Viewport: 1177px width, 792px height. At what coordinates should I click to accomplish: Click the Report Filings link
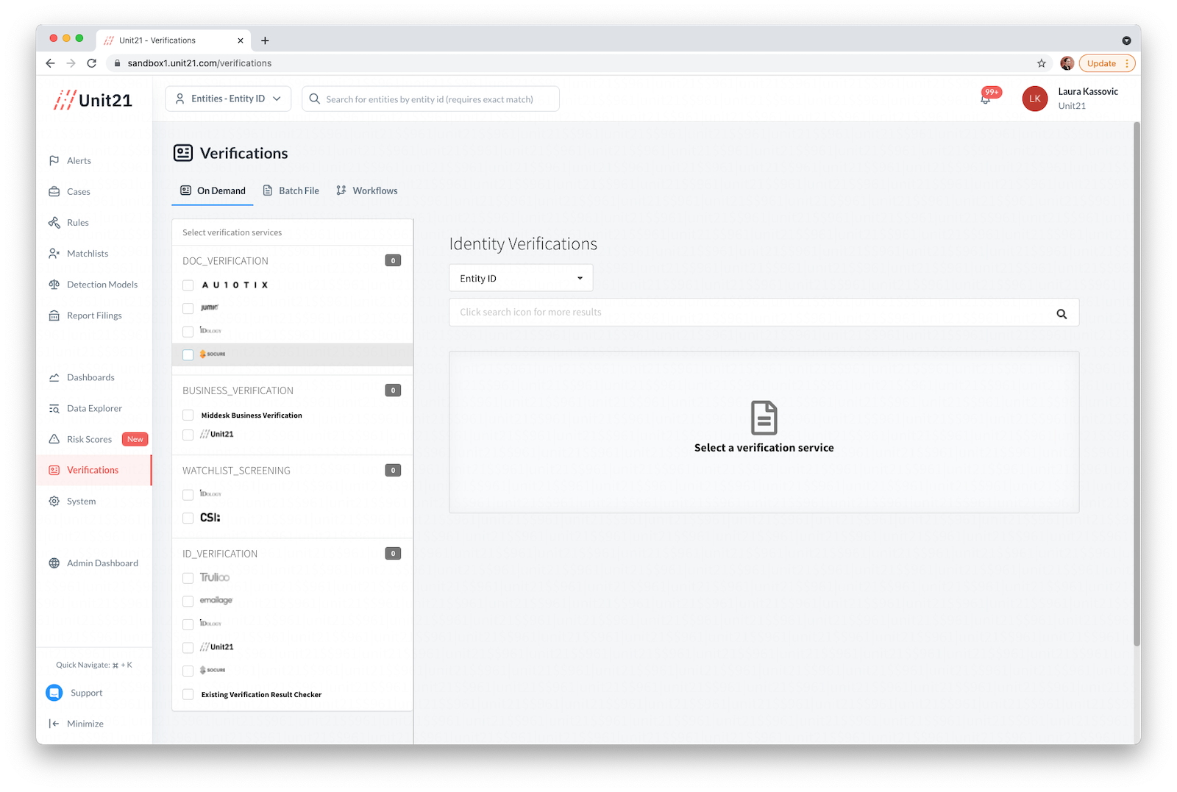pos(94,315)
